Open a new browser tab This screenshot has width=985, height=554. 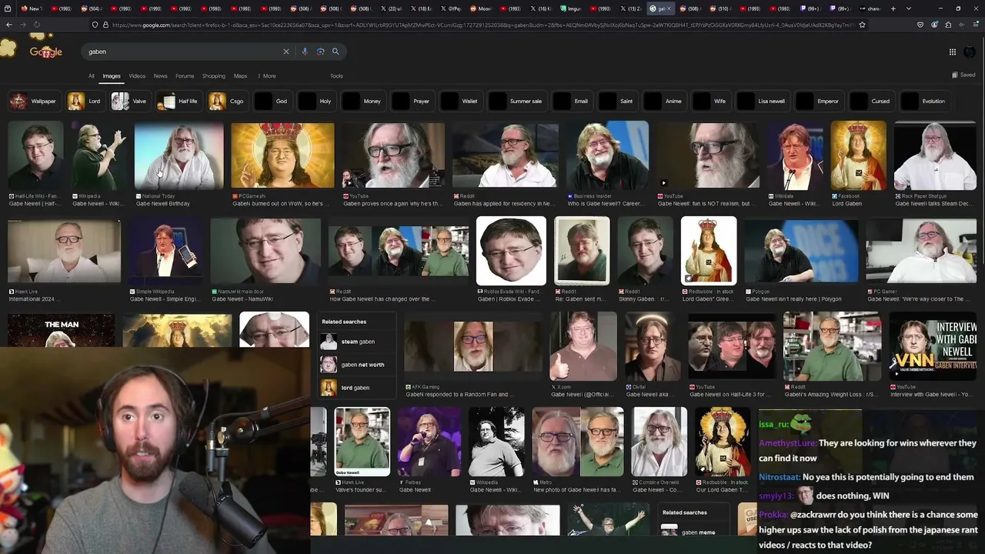click(x=893, y=8)
